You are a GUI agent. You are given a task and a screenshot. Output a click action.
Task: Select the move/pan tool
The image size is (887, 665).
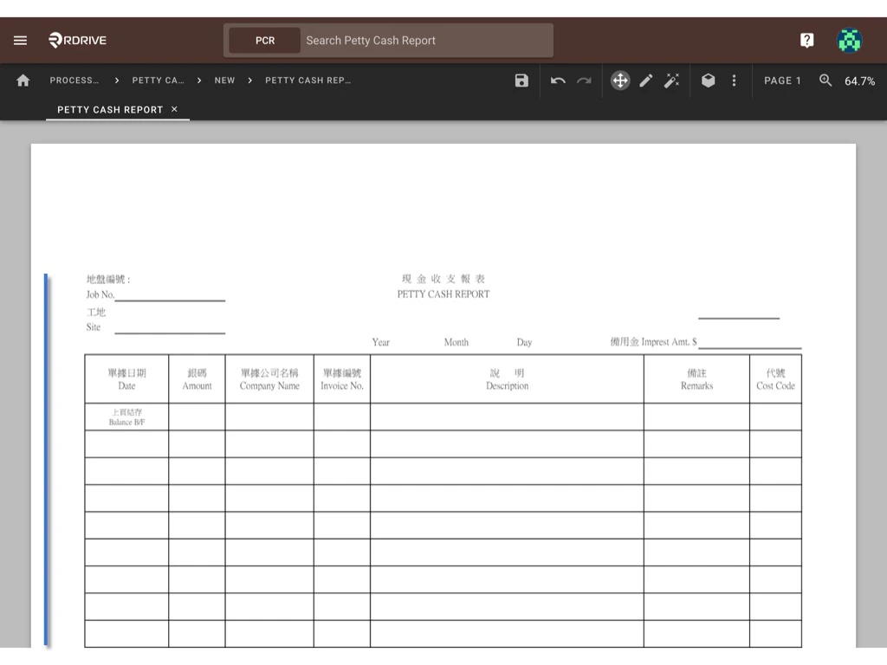(620, 80)
